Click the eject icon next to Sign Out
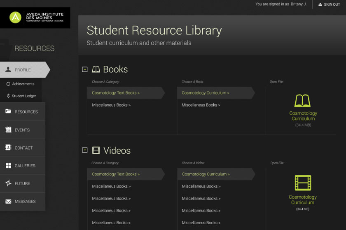Viewport: 346px width, 230px height. coord(320,5)
